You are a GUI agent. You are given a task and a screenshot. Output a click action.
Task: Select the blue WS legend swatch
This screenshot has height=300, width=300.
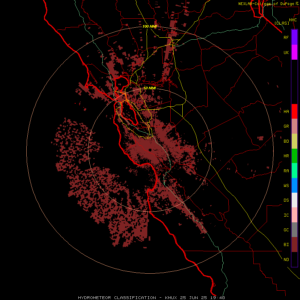tap(294, 185)
